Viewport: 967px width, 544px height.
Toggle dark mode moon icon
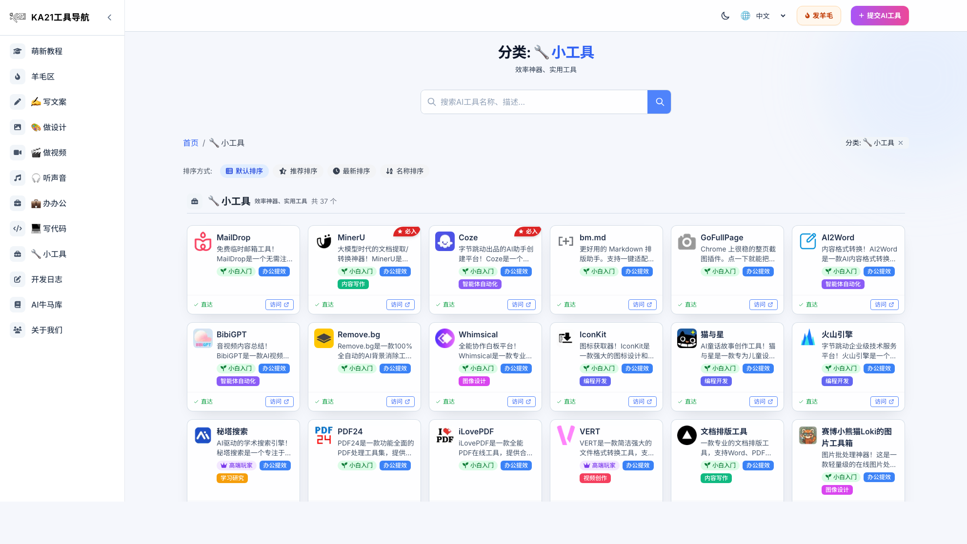pos(725,16)
